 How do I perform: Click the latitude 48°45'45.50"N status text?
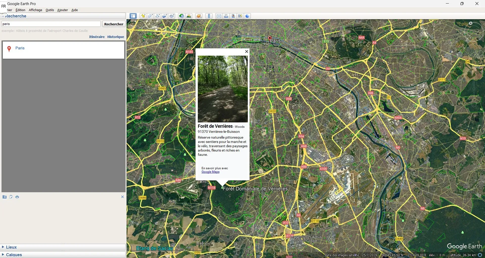point(393,255)
